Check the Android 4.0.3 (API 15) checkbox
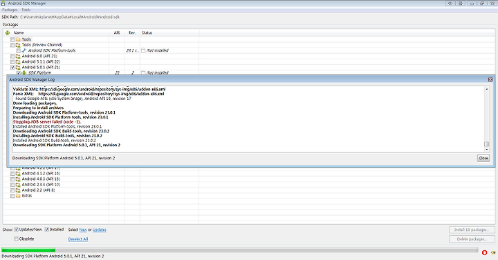Image resolution: width=498 pixels, height=260 pixels. pyautogui.click(x=12, y=179)
